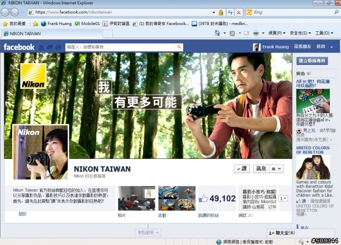This screenshot has height=245, width=341.
Task: Click the Print icon in command bar
Action: point(256,33)
